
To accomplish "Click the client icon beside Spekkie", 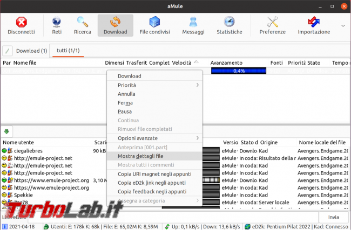I will tap(10, 195).
